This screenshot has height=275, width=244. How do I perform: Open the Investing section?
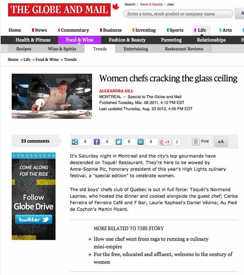(x=144, y=30)
